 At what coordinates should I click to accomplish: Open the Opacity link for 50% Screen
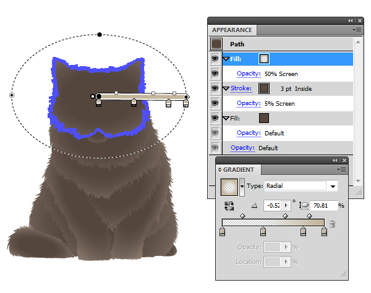[249, 74]
